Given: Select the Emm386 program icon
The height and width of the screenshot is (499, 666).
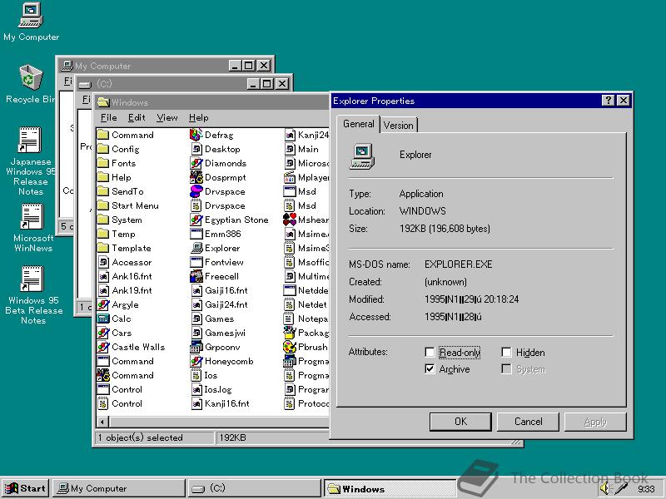Looking at the screenshot, I should point(196,234).
